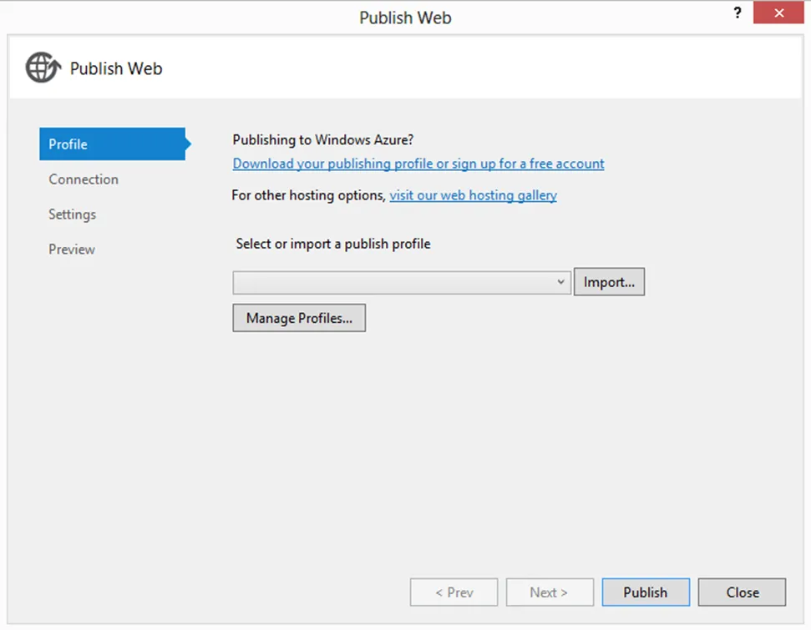811x630 pixels.
Task: Switch to the Preview step
Action: click(71, 249)
